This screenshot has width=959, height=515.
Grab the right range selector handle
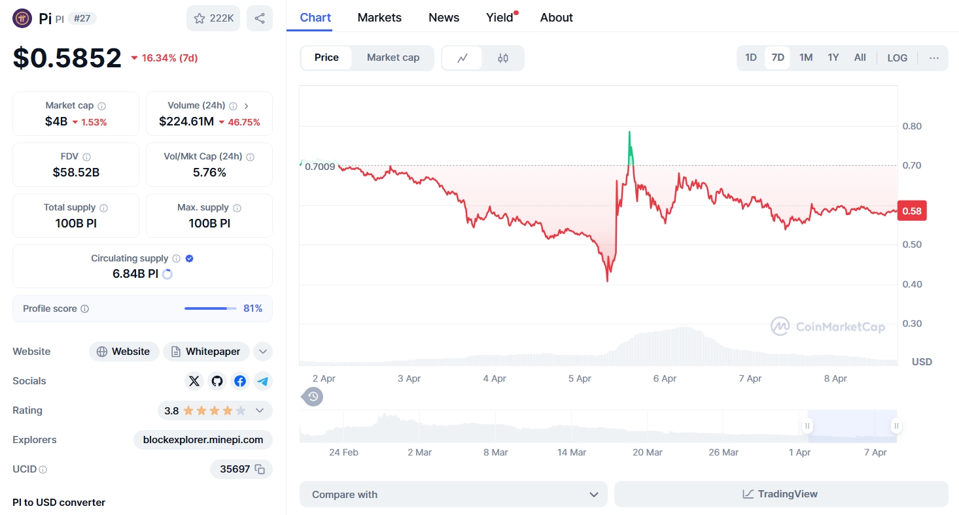coord(896,426)
